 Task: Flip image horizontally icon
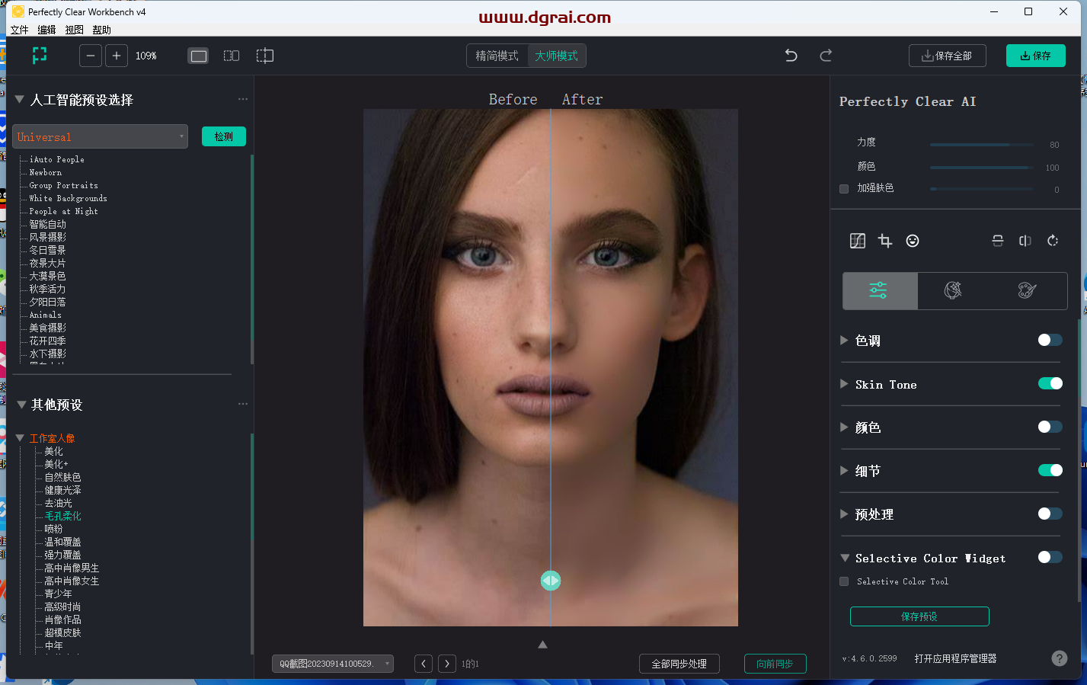click(1025, 241)
